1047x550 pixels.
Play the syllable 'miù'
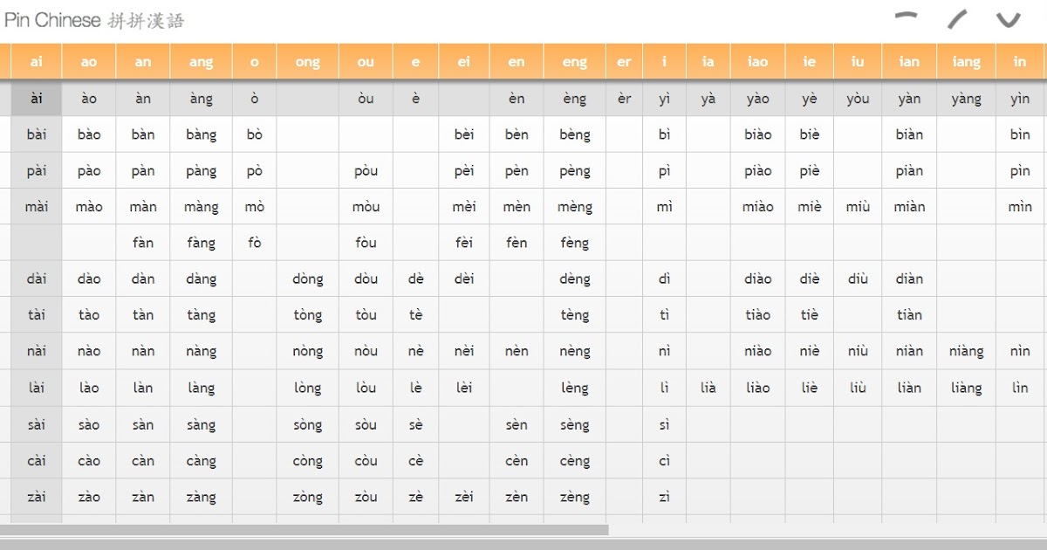[857, 206]
